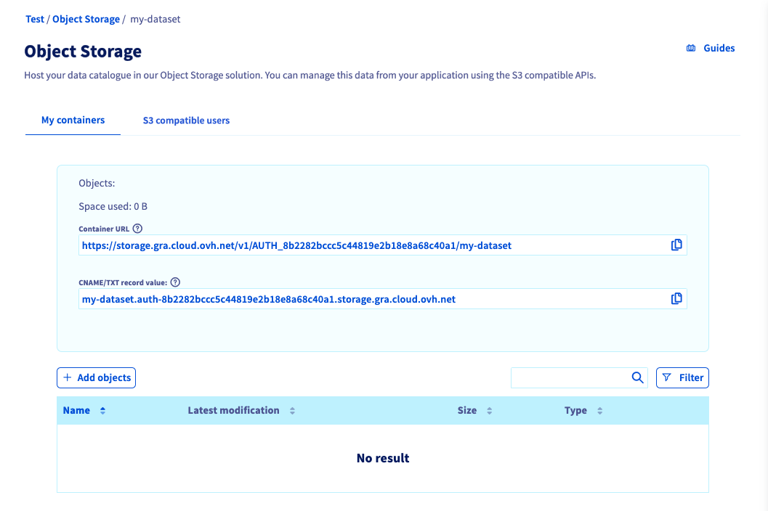Sort the table by Type arrows
The height and width of the screenshot is (511, 768).
pos(599,411)
